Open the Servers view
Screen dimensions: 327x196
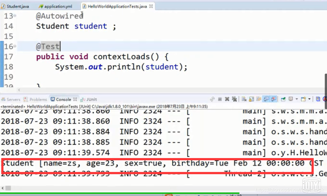(x=11, y=99)
